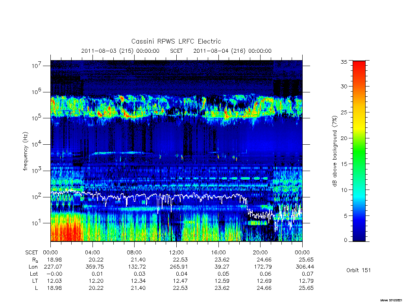Click the Lat value 0.04

tap(182, 274)
